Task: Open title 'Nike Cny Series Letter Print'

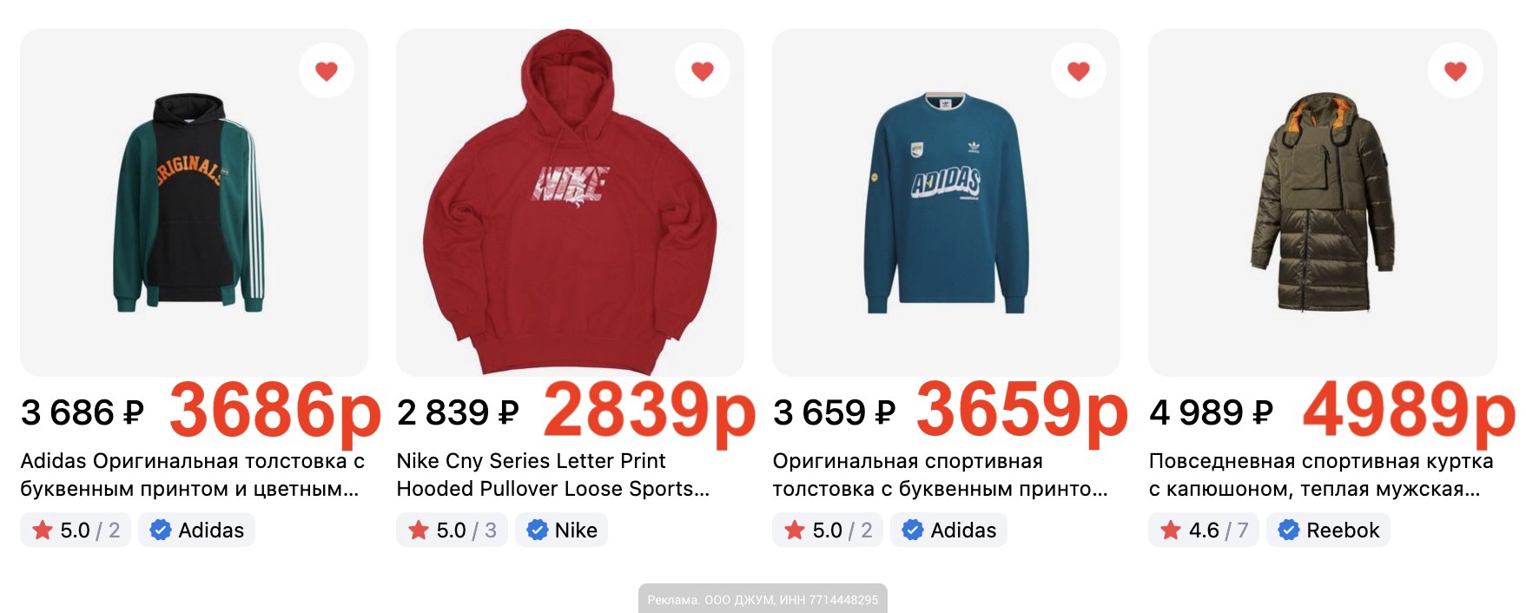Action: (x=531, y=461)
